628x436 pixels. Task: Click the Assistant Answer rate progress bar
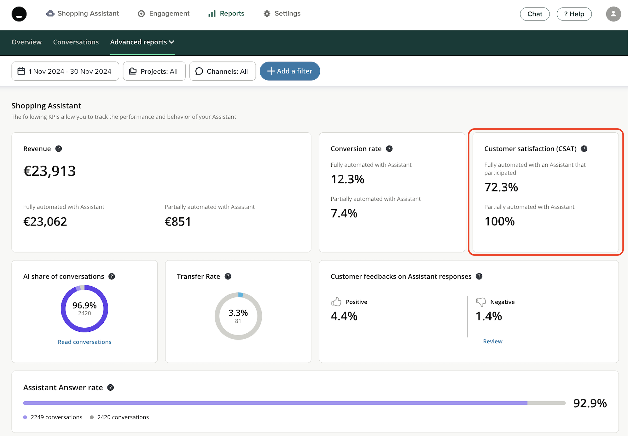294,403
